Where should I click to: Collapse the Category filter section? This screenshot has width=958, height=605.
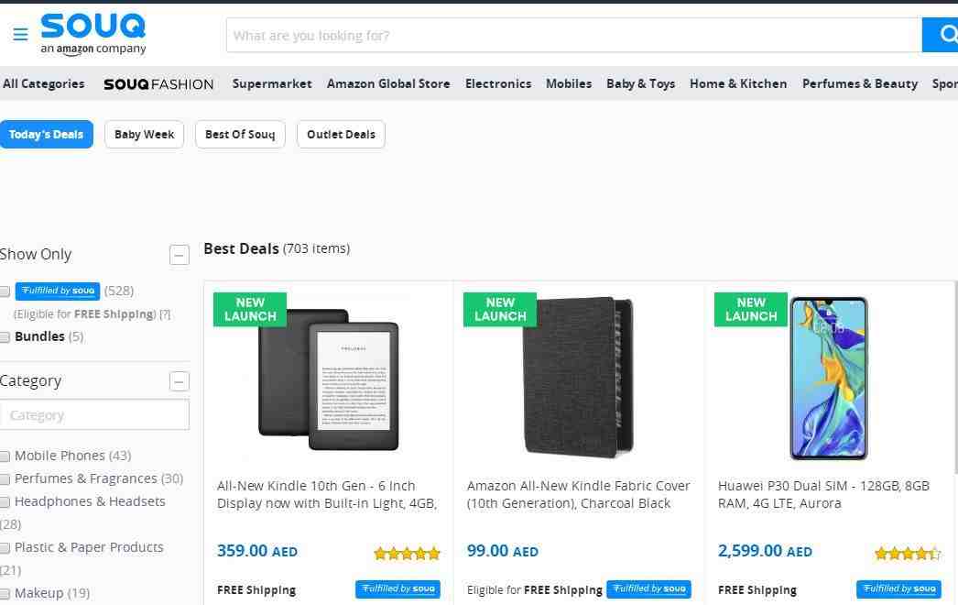[179, 381]
